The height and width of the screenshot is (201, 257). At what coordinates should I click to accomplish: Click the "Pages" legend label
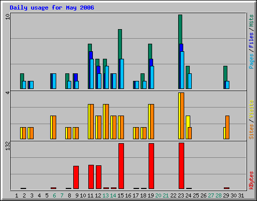(x=251, y=61)
